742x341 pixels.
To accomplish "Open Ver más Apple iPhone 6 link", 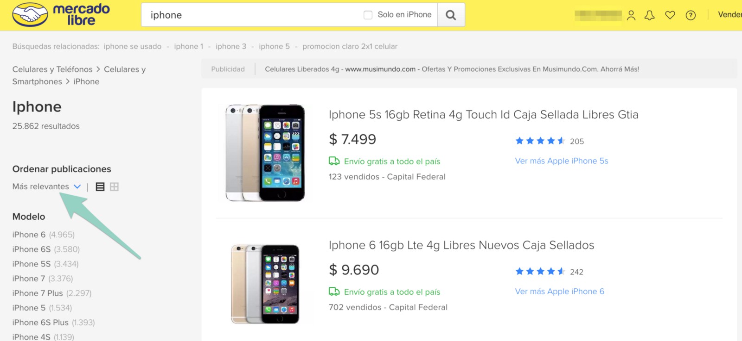I will click(559, 291).
